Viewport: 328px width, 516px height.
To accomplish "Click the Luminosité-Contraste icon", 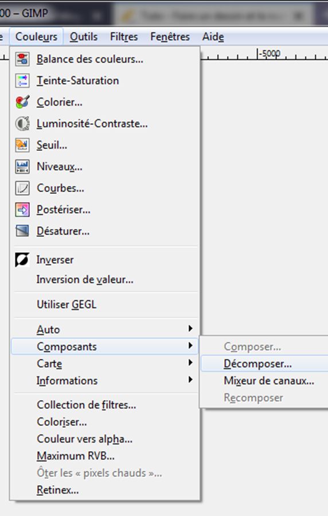I will [22, 124].
